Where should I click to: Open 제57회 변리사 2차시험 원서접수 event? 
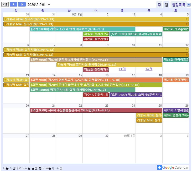(96, 60)
